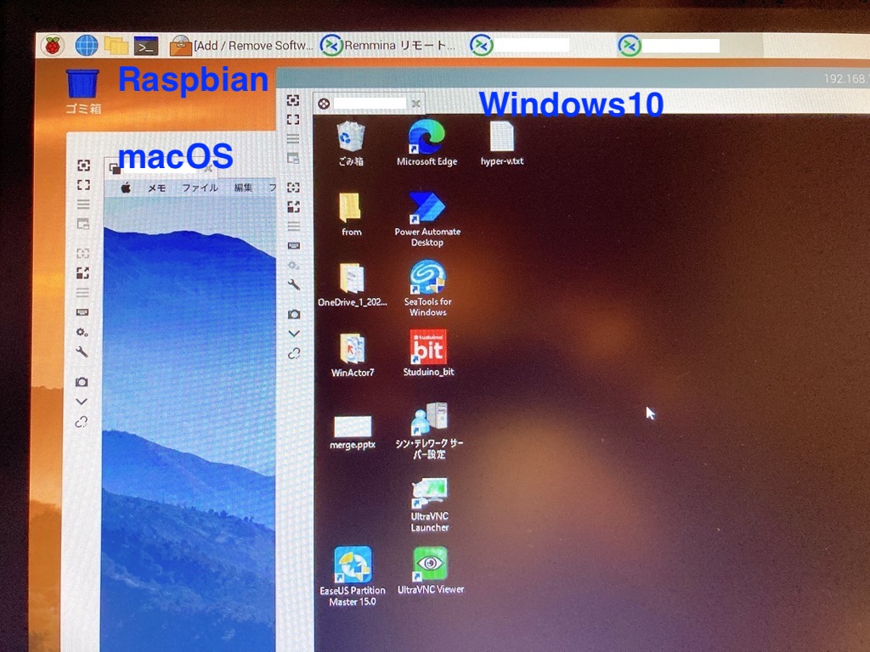
Task: Launch the terminal from the top panel
Action: click(x=146, y=46)
